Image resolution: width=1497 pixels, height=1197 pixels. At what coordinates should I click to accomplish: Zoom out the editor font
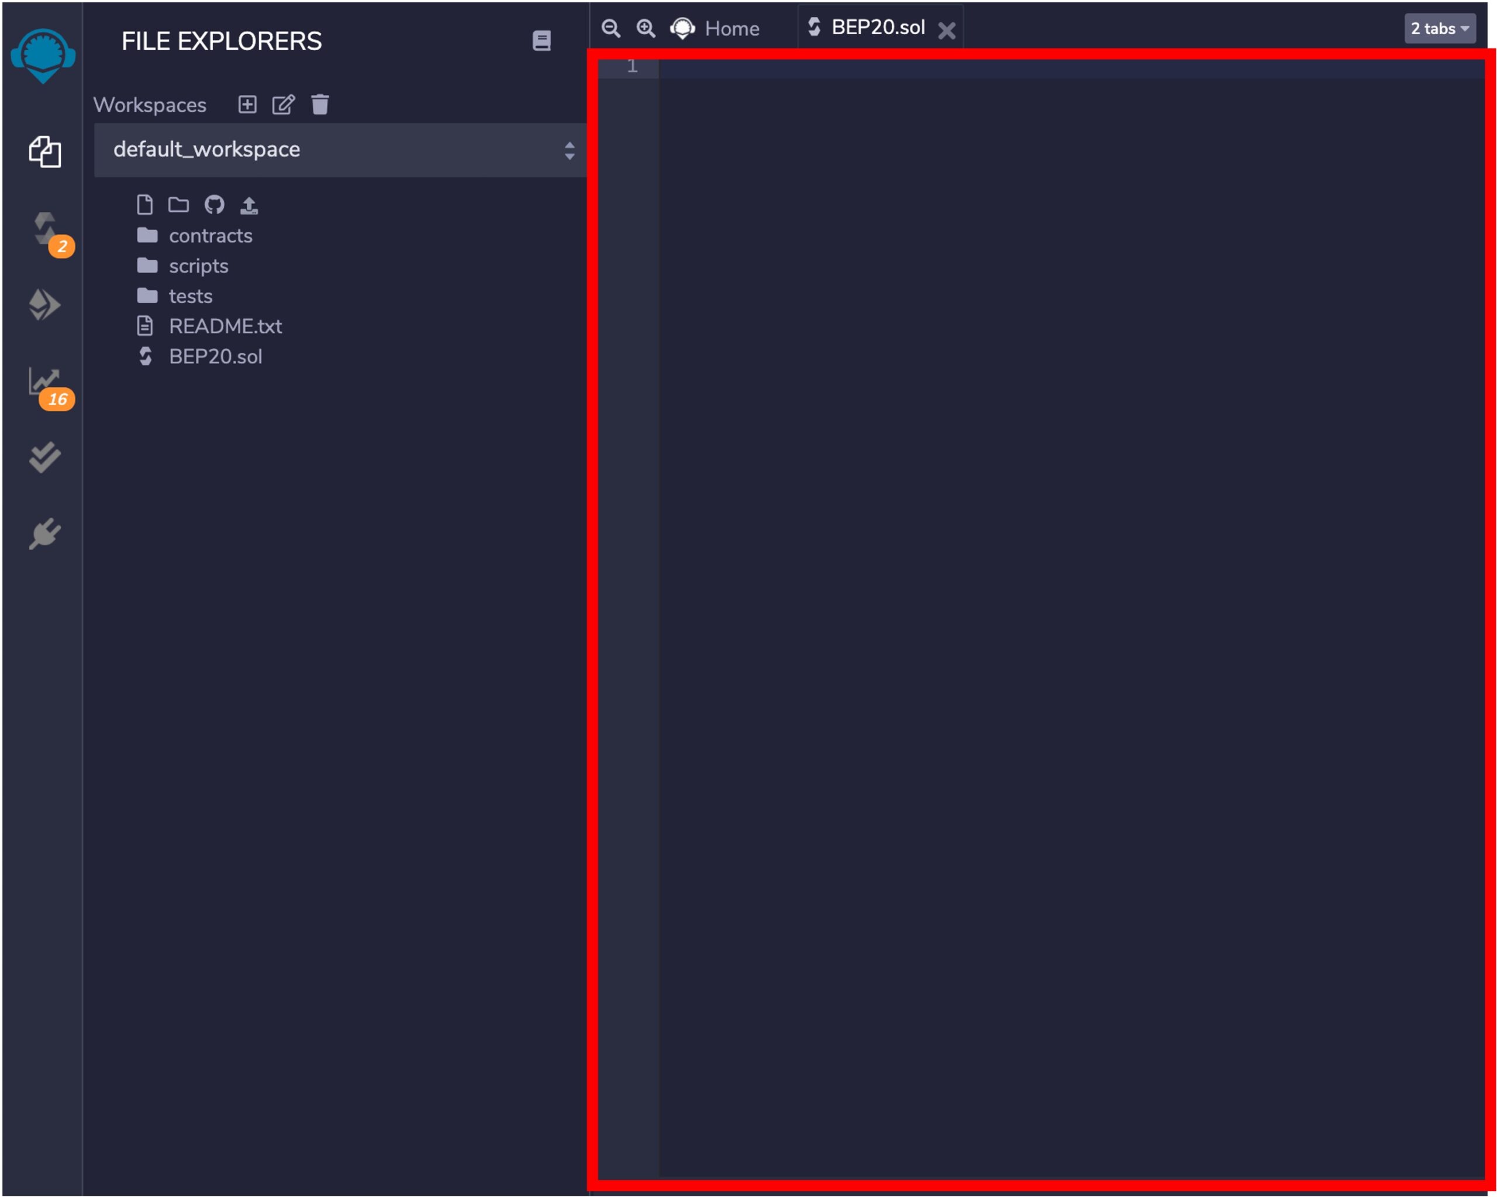(x=610, y=29)
